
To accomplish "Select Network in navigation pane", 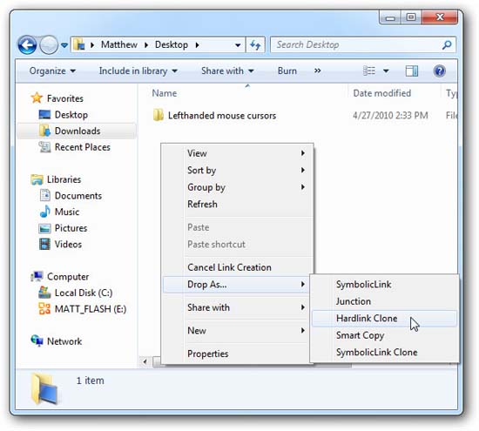I will click(64, 341).
